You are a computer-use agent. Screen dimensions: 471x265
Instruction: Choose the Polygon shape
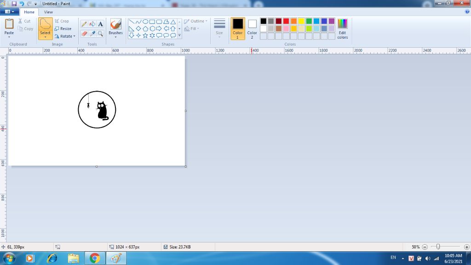(x=166, y=22)
